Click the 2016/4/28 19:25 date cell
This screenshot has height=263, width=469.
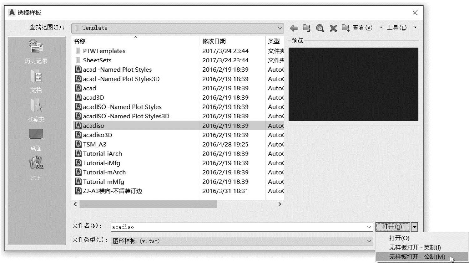click(225, 144)
